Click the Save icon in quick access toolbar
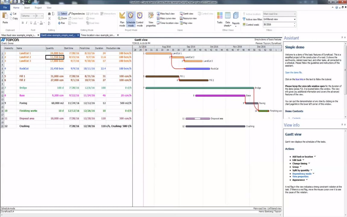 [x=7, y=2]
